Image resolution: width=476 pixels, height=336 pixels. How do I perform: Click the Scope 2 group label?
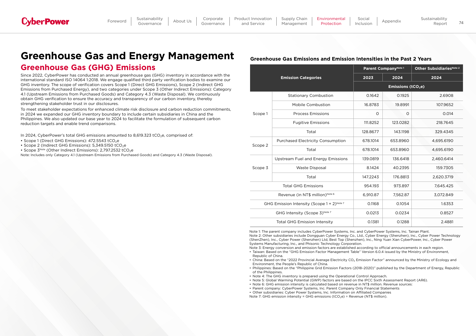[260, 145]
